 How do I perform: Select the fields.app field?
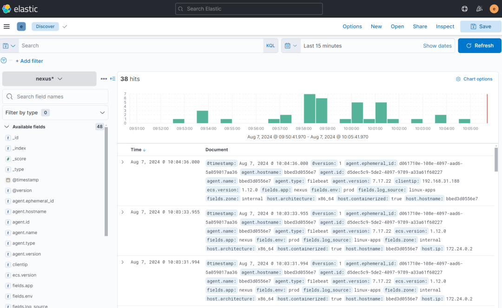pyautogui.click(x=22, y=286)
